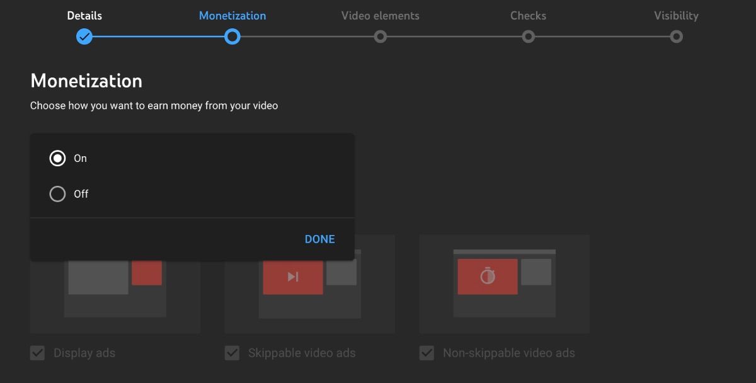Click the red banner in display ad preview
Screen dimensions: 756x383
(x=147, y=273)
